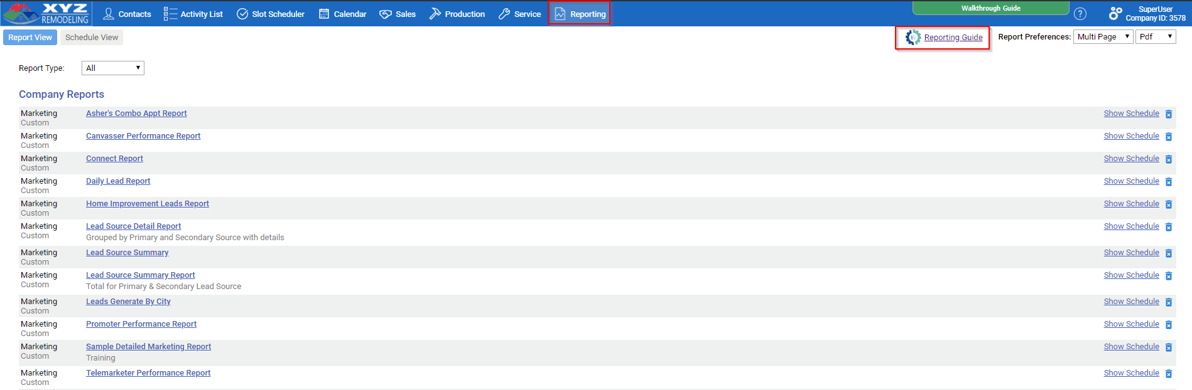
Task: Open the Production menu
Action: [x=457, y=14]
